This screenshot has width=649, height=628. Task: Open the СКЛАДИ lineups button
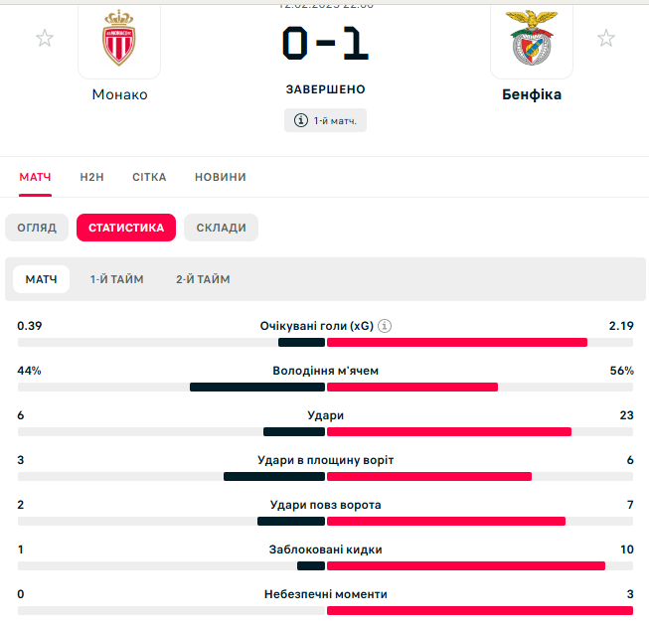pos(221,228)
